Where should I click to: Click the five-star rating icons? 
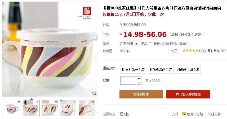[190, 50]
